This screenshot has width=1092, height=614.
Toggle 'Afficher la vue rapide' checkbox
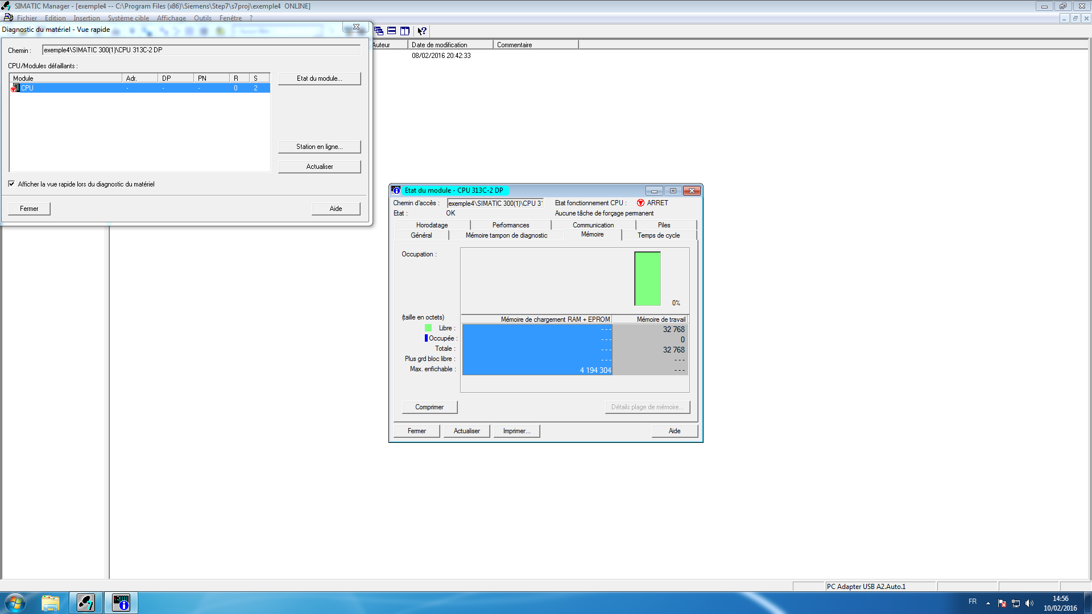coord(11,184)
